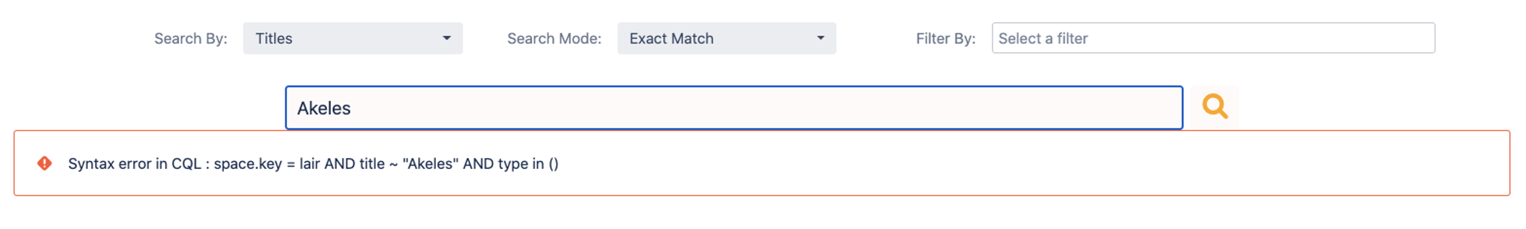Screen dimensions: 1526x229
Task: Click inside the Akeles search box
Action: click(x=734, y=108)
